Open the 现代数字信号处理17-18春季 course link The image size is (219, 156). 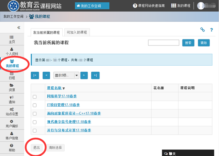69,122
